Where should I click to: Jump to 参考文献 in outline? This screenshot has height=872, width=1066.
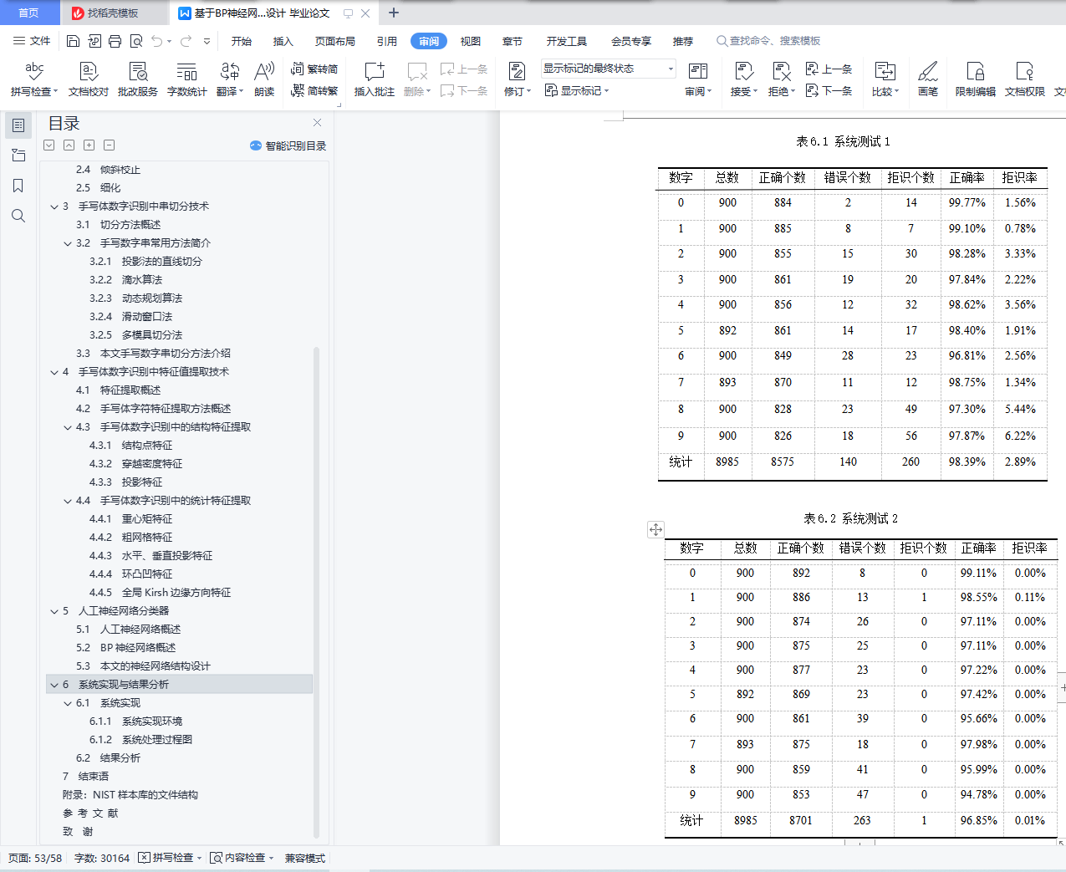(x=90, y=813)
